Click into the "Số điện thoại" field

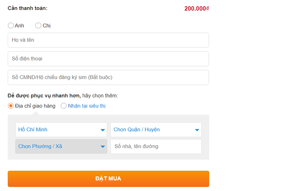[108, 59]
